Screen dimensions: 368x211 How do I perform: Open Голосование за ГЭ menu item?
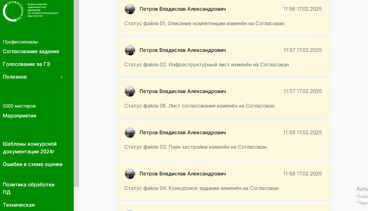tap(26, 64)
